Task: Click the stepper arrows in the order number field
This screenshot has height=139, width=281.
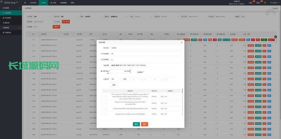Action: pyautogui.click(x=130, y=71)
